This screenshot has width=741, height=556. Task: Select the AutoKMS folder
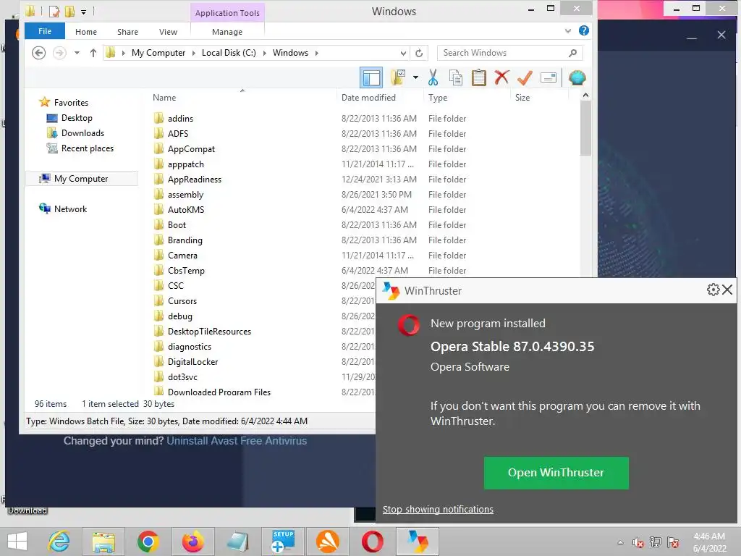[x=186, y=209]
